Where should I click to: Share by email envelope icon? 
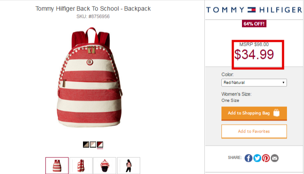(275, 158)
